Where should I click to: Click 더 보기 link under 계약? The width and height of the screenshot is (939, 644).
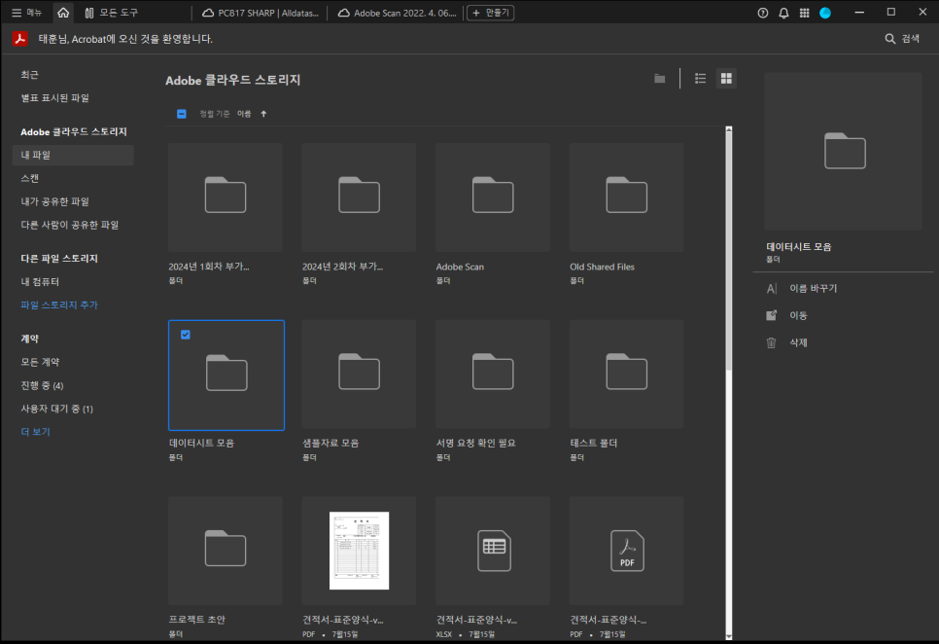35,432
